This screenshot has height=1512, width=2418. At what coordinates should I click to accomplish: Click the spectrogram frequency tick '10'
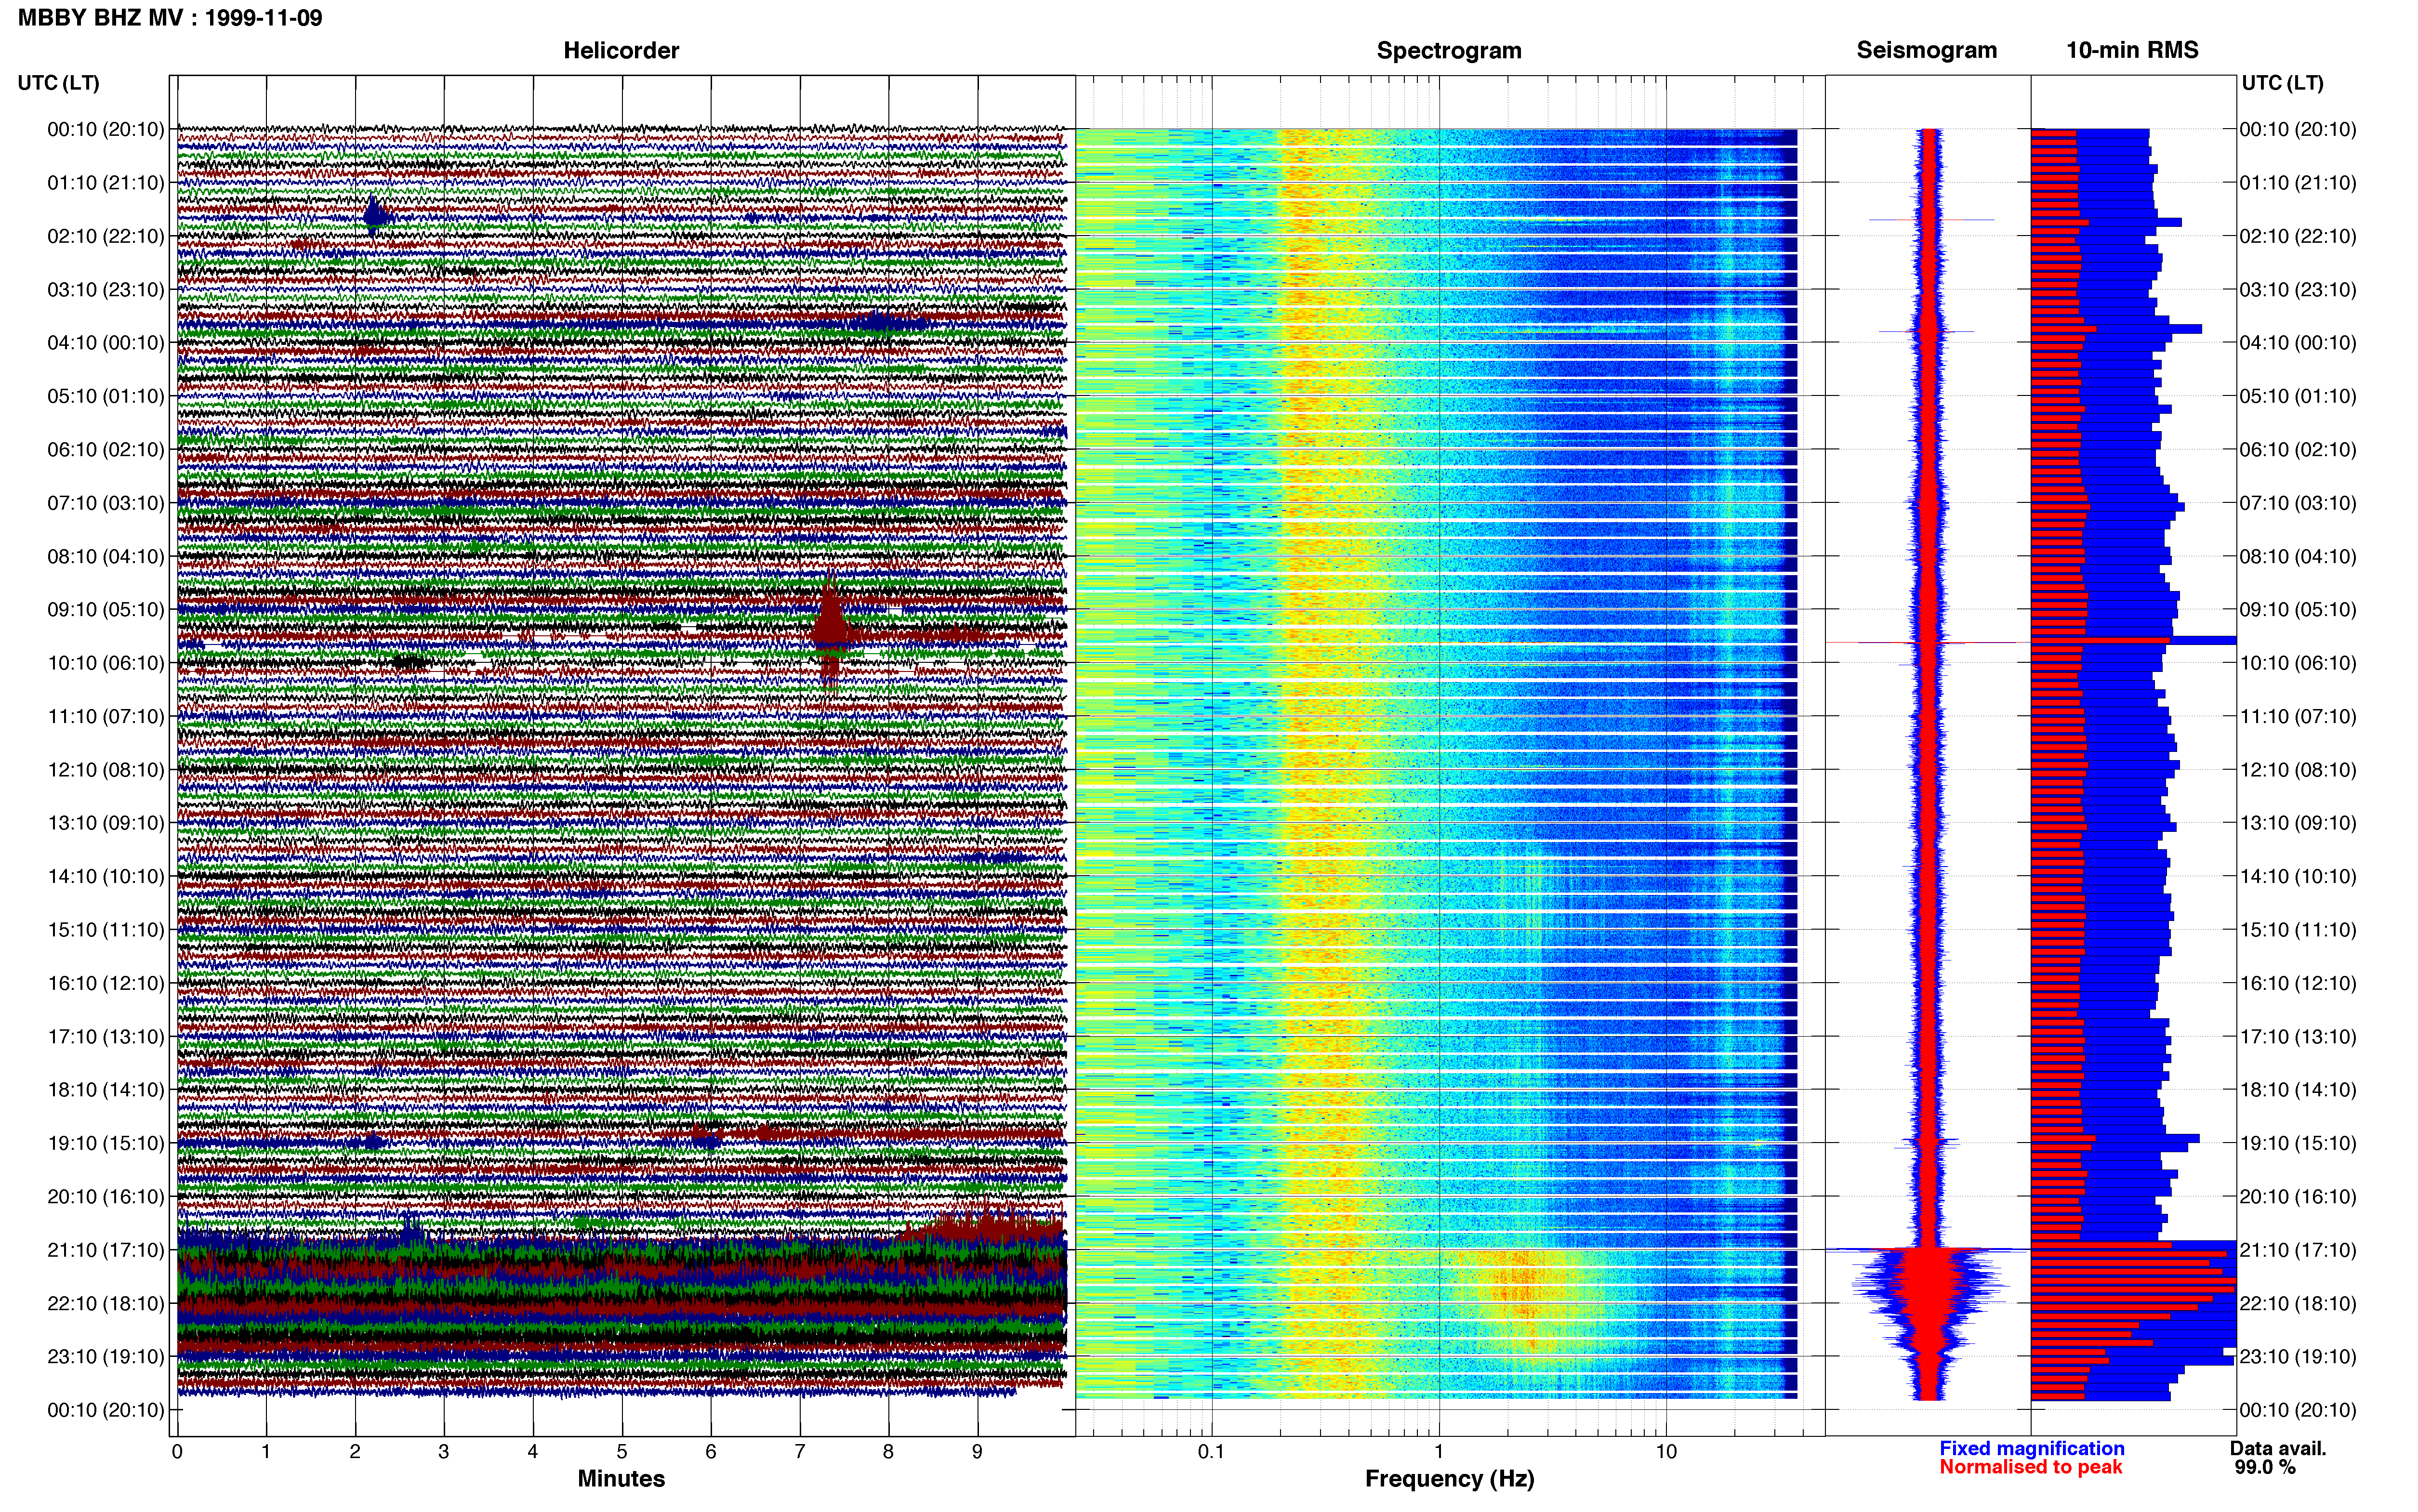1666,1452
